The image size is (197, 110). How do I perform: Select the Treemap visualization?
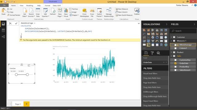(161, 37)
